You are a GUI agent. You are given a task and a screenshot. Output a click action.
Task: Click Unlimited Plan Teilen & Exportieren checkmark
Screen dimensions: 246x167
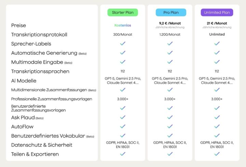[x=217, y=154]
